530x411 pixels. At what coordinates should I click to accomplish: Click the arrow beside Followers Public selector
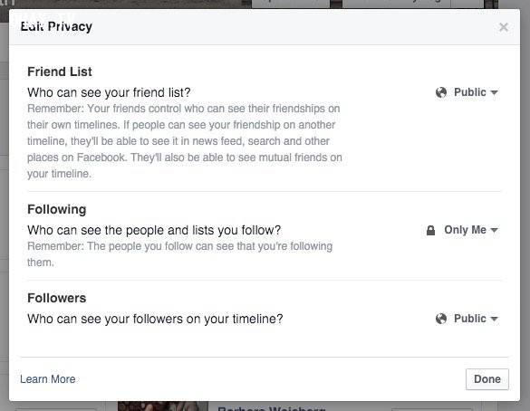tap(494, 319)
